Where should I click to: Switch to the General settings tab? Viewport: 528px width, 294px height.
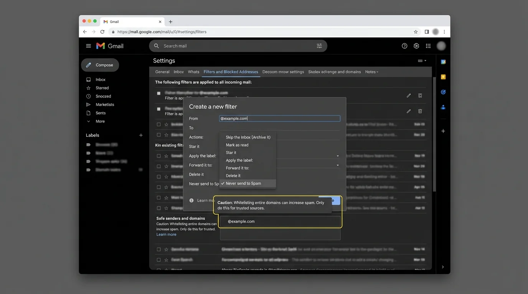click(162, 72)
